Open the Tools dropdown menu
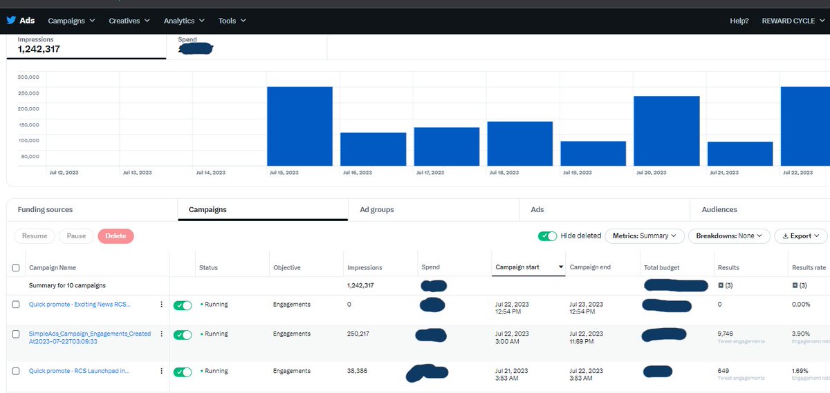Screen dimensions: 830x393 click(232, 21)
